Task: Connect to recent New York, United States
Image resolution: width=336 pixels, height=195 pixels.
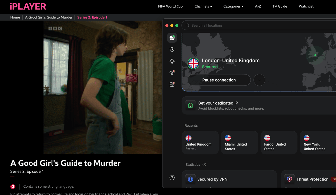Action: click(318, 143)
